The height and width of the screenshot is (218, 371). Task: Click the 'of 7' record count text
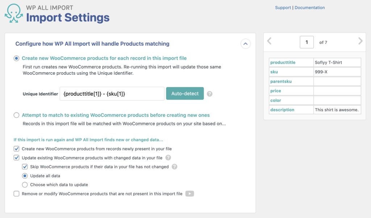click(323, 43)
